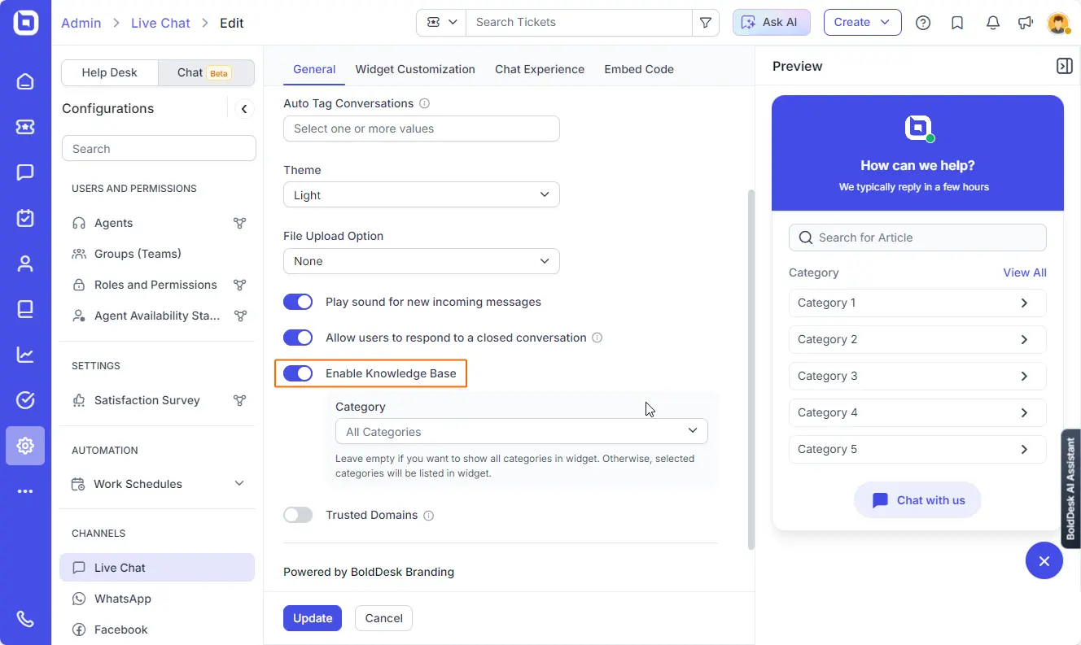Disable the Enable Knowledge Base switch
This screenshot has width=1081, height=645.
click(x=298, y=373)
